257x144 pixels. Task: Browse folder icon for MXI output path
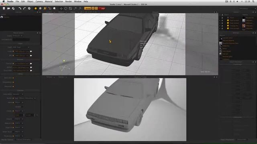[31, 56]
